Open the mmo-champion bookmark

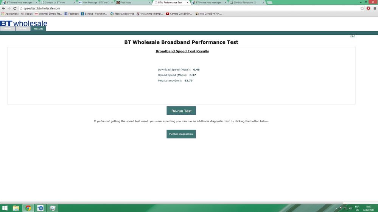coord(149,14)
